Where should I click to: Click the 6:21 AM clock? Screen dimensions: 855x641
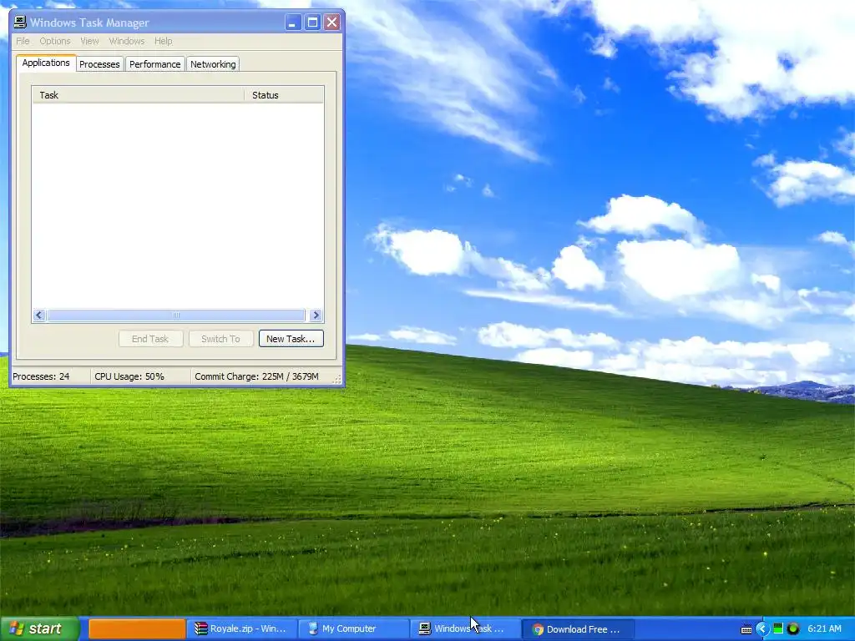(x=824, y=628)
